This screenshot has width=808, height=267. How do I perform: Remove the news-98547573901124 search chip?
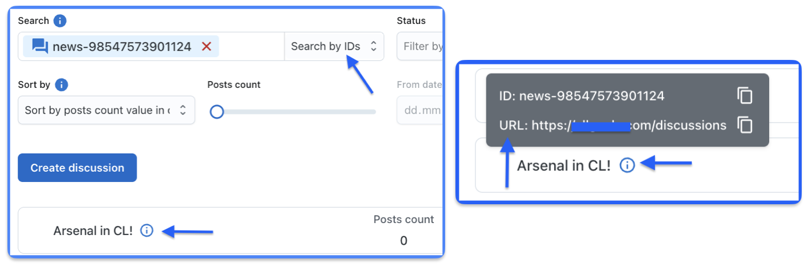tap(207, 47)
